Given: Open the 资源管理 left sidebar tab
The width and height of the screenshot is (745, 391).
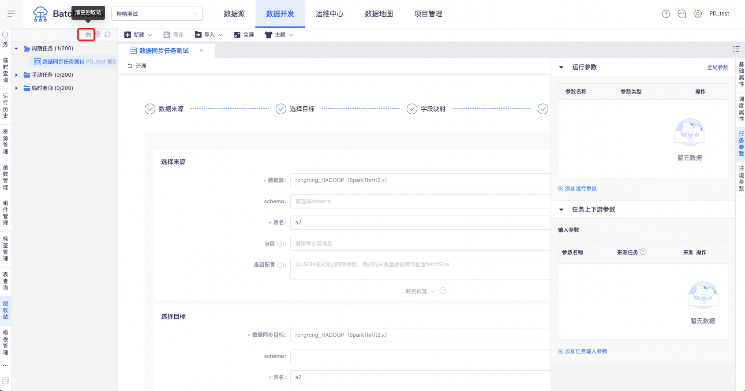Looking at the screenshot, I should pyautogui.click(x=5, y=142).
